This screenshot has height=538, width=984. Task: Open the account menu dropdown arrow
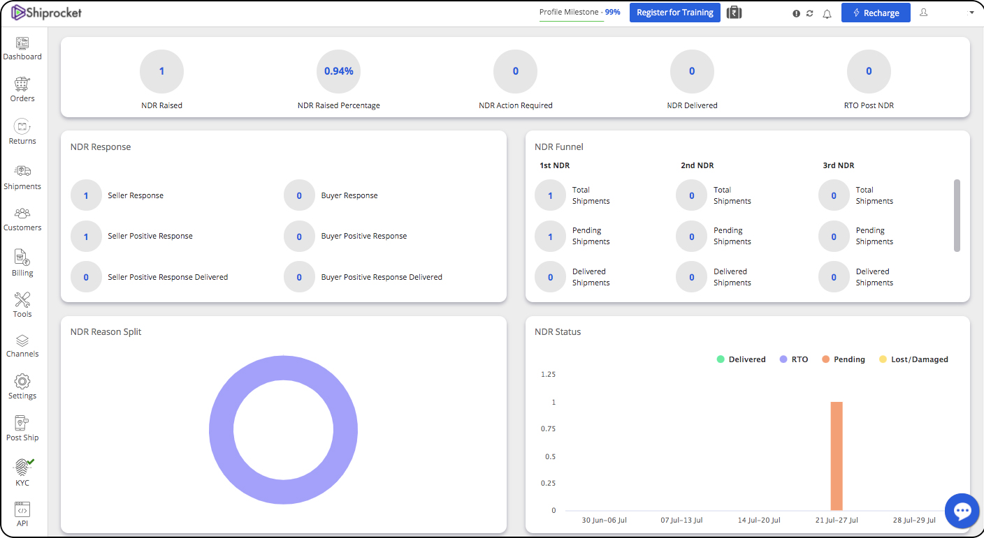[x=971, y=13]
